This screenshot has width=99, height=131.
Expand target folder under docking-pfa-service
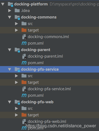pos(16,82)
